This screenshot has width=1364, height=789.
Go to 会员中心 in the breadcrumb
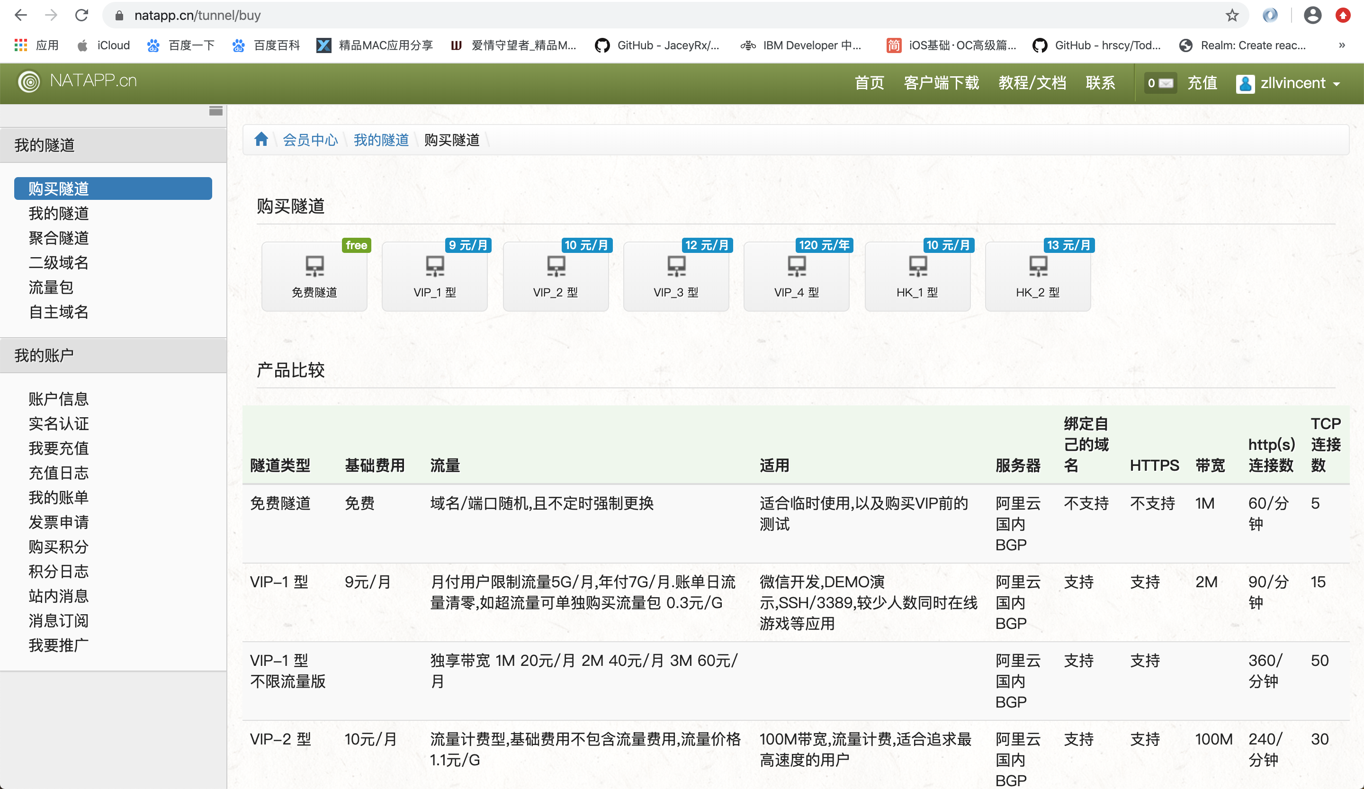pyautogui.click(x=310, y=140)
